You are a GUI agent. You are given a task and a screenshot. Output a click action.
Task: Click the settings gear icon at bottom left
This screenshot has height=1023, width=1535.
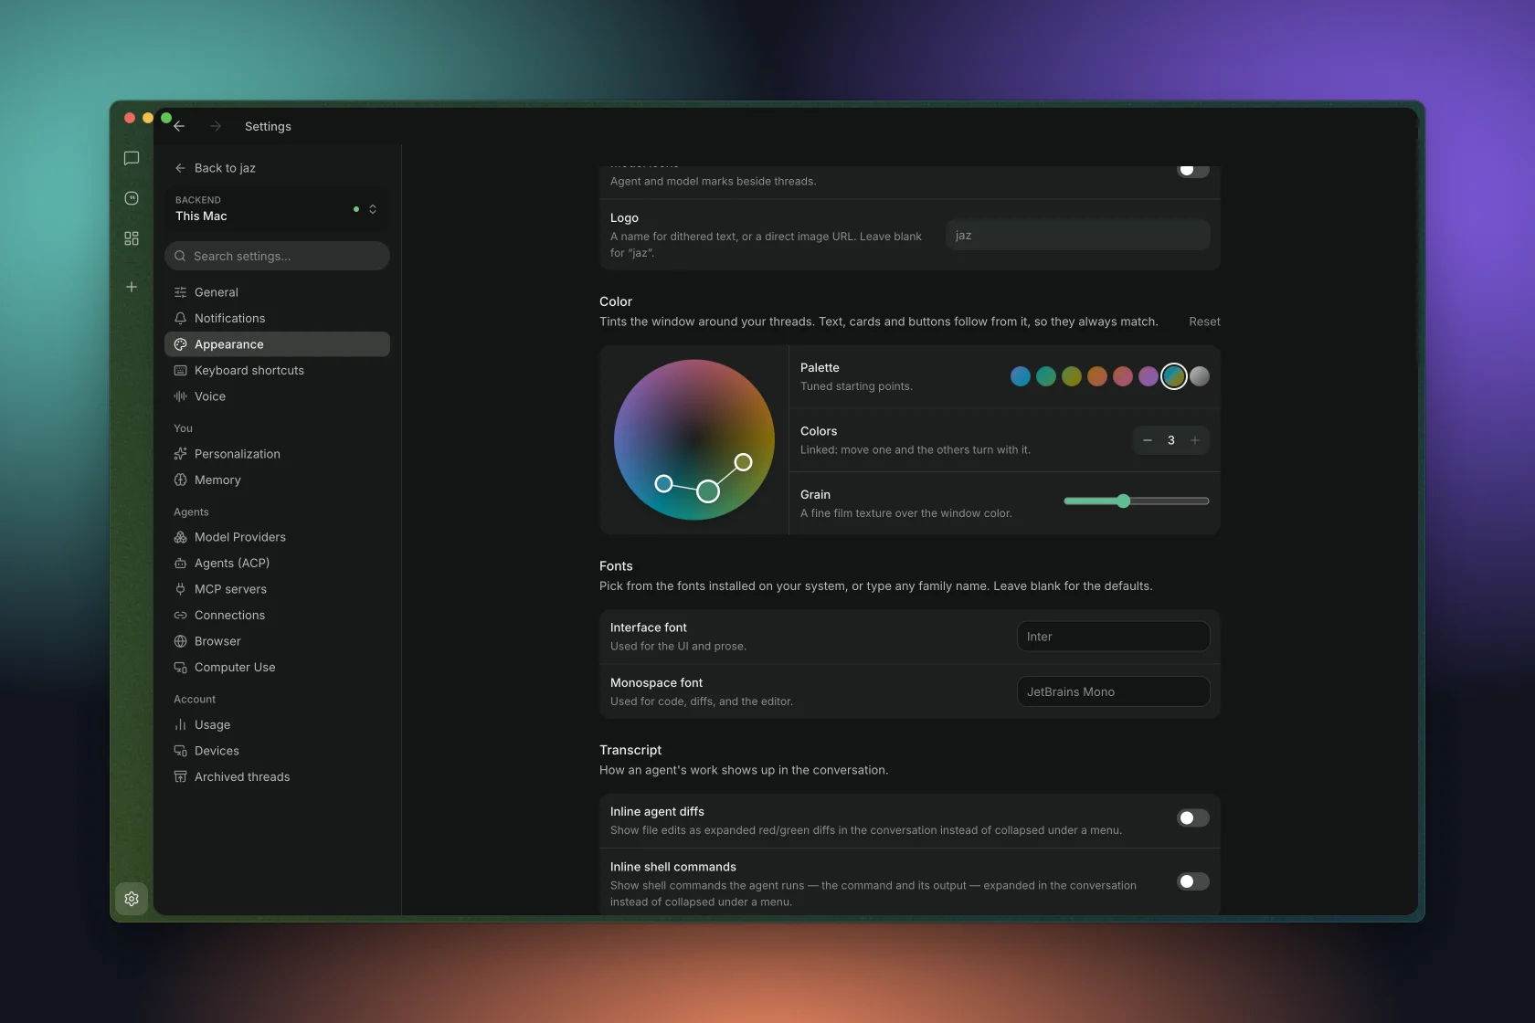(132, 899)
